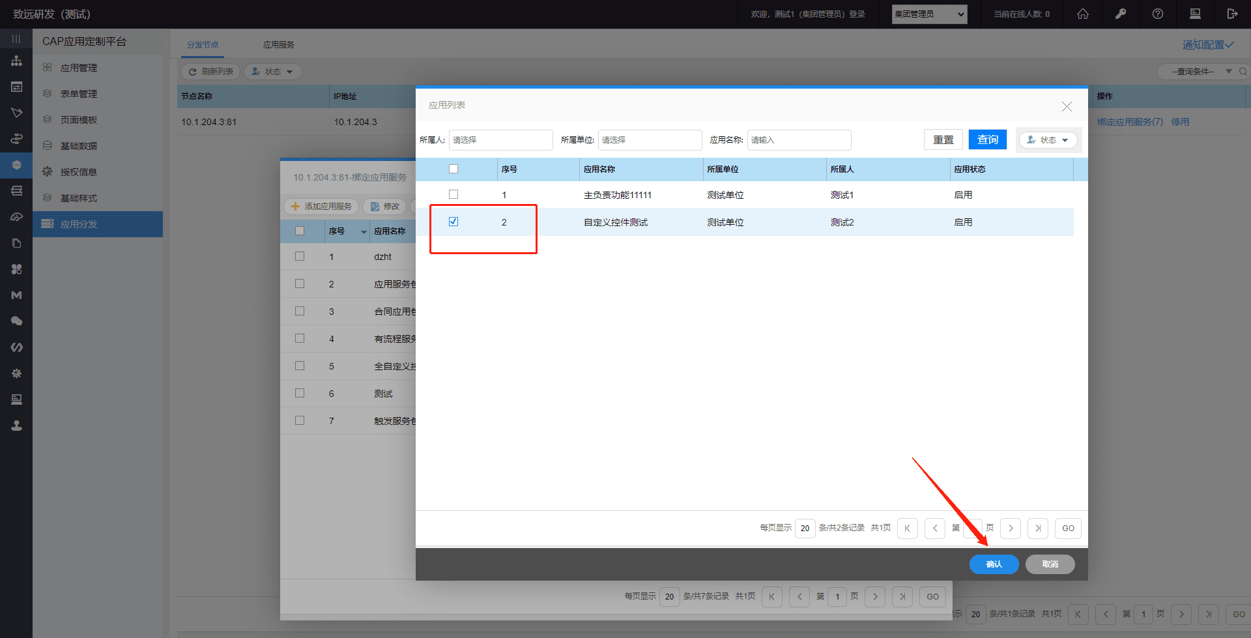1251x638 pixels.
Task: Click 刷新列表 refresh button
Action: tap(210, 72)
